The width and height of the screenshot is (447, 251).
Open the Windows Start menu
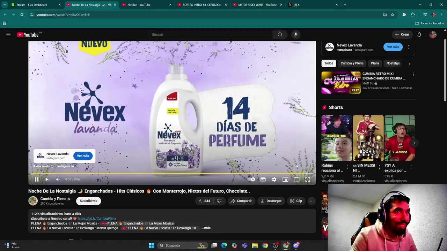(x=151, y=245)
